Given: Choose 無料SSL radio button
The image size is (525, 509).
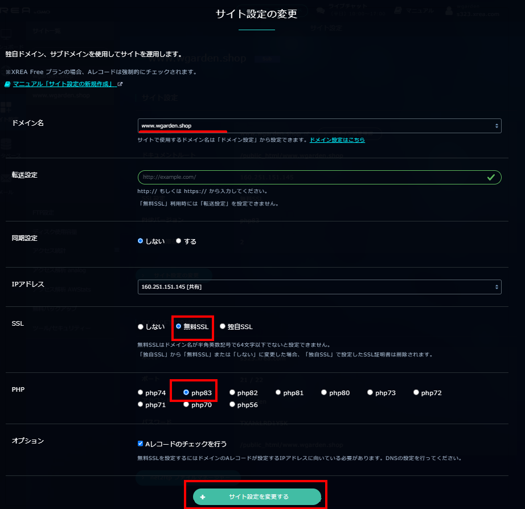Looking at the screenshot, I should coord(179,327).
